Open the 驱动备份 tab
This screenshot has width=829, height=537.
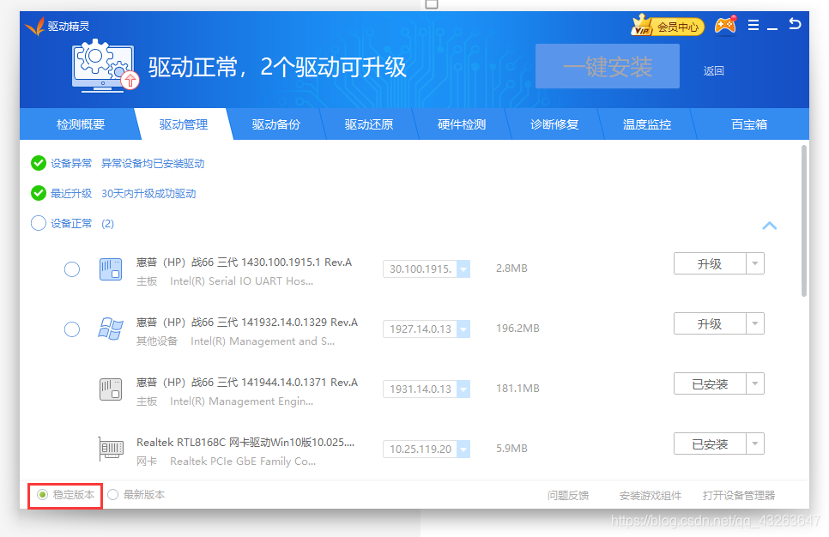(x=276, y=124)
